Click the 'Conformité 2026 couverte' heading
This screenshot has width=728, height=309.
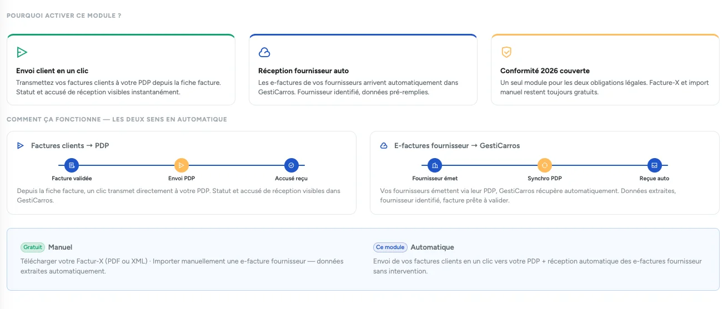545,71
